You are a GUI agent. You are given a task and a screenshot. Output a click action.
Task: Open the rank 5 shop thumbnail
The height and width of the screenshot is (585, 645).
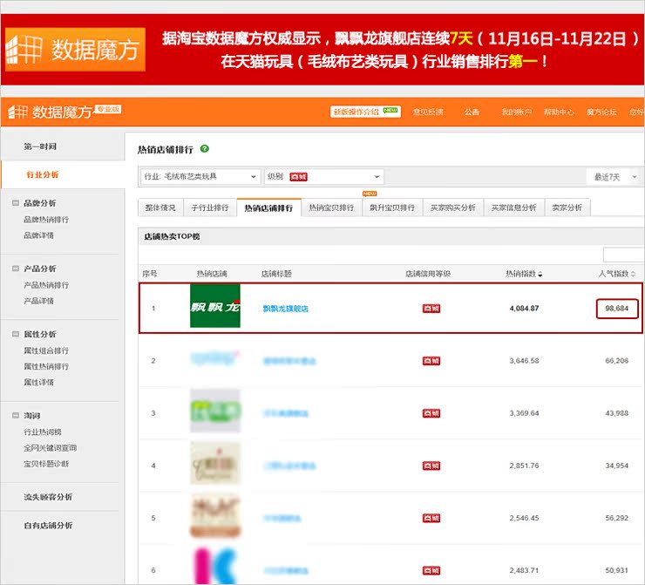[x=214, y=515]
